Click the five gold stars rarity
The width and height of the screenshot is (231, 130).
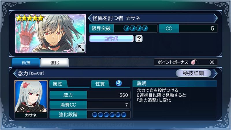click(x=30, y=18)
